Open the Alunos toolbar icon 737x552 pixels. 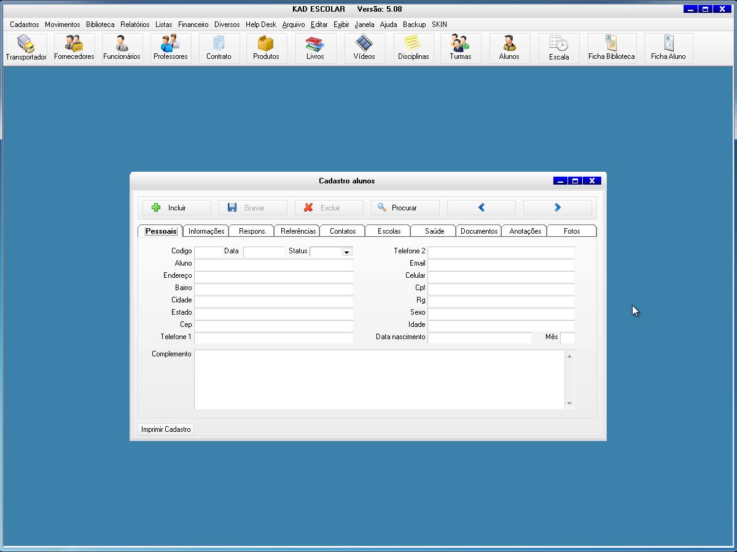click(509, 48)
